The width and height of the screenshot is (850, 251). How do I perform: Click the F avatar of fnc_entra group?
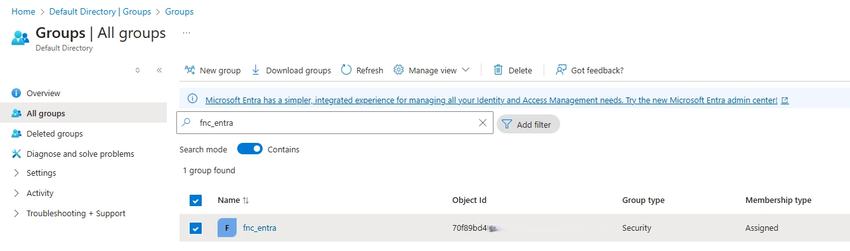(227, 228)
